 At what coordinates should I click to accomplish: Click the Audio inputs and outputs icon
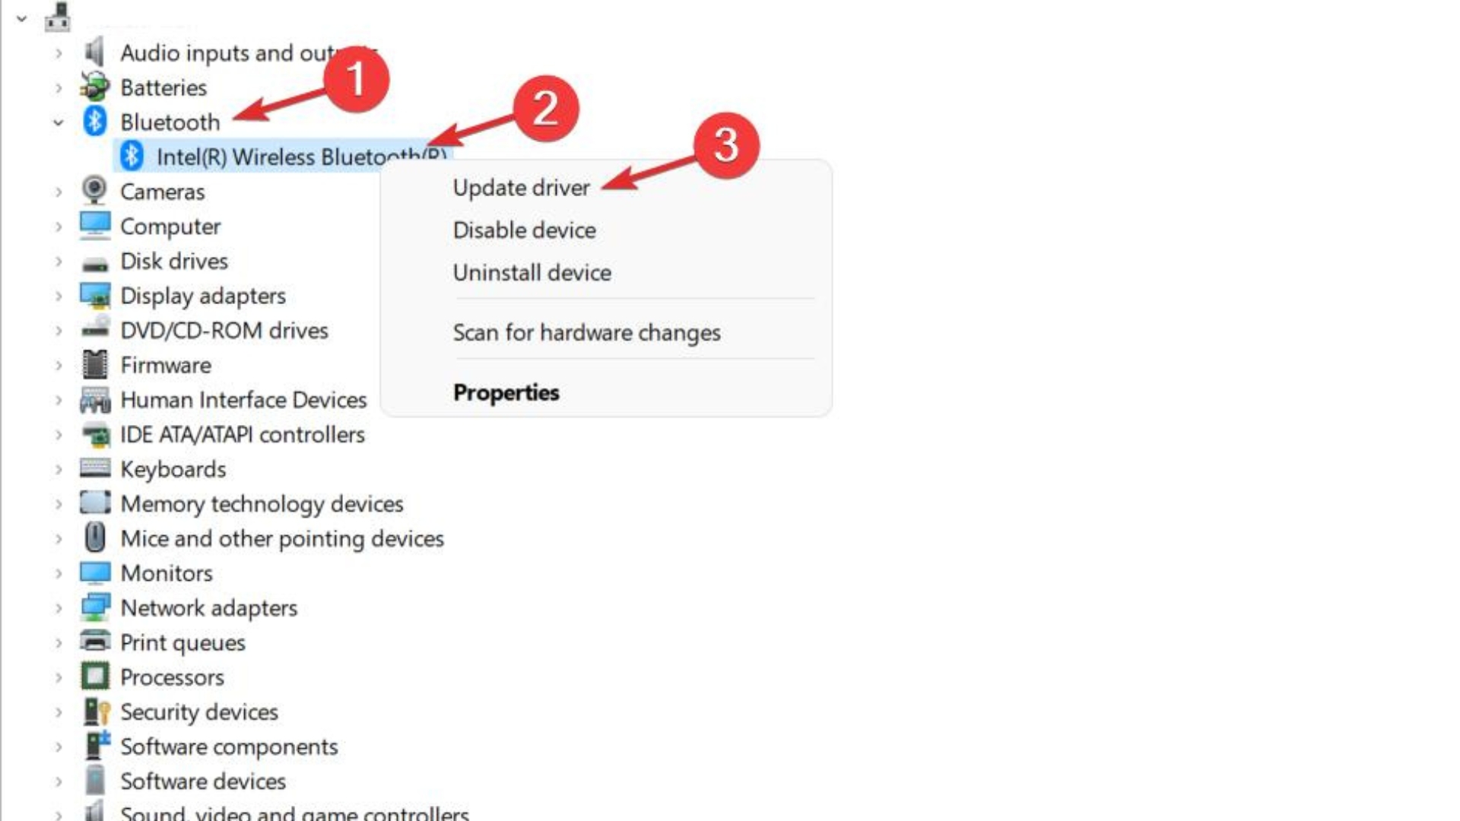click(94, 52)
